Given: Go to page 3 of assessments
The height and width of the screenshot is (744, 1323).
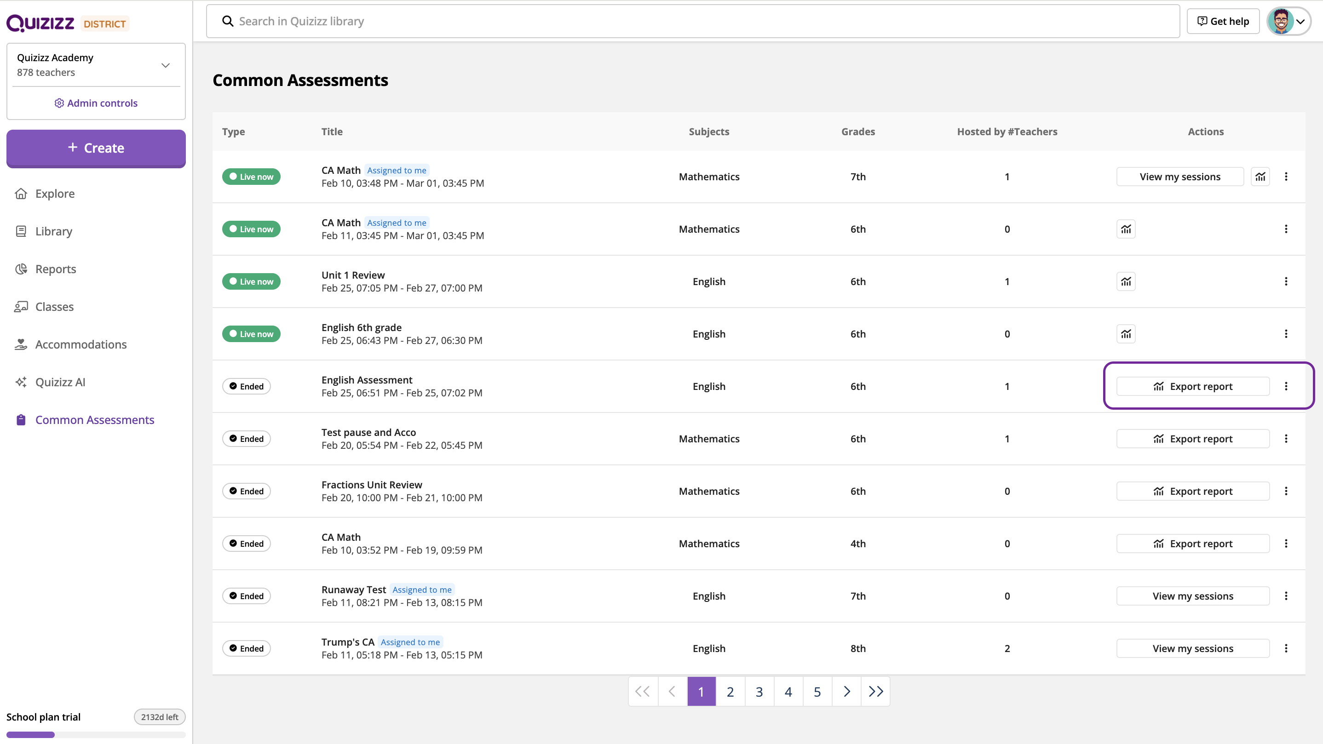Looking at the screenshot, I should click(759, 691).
